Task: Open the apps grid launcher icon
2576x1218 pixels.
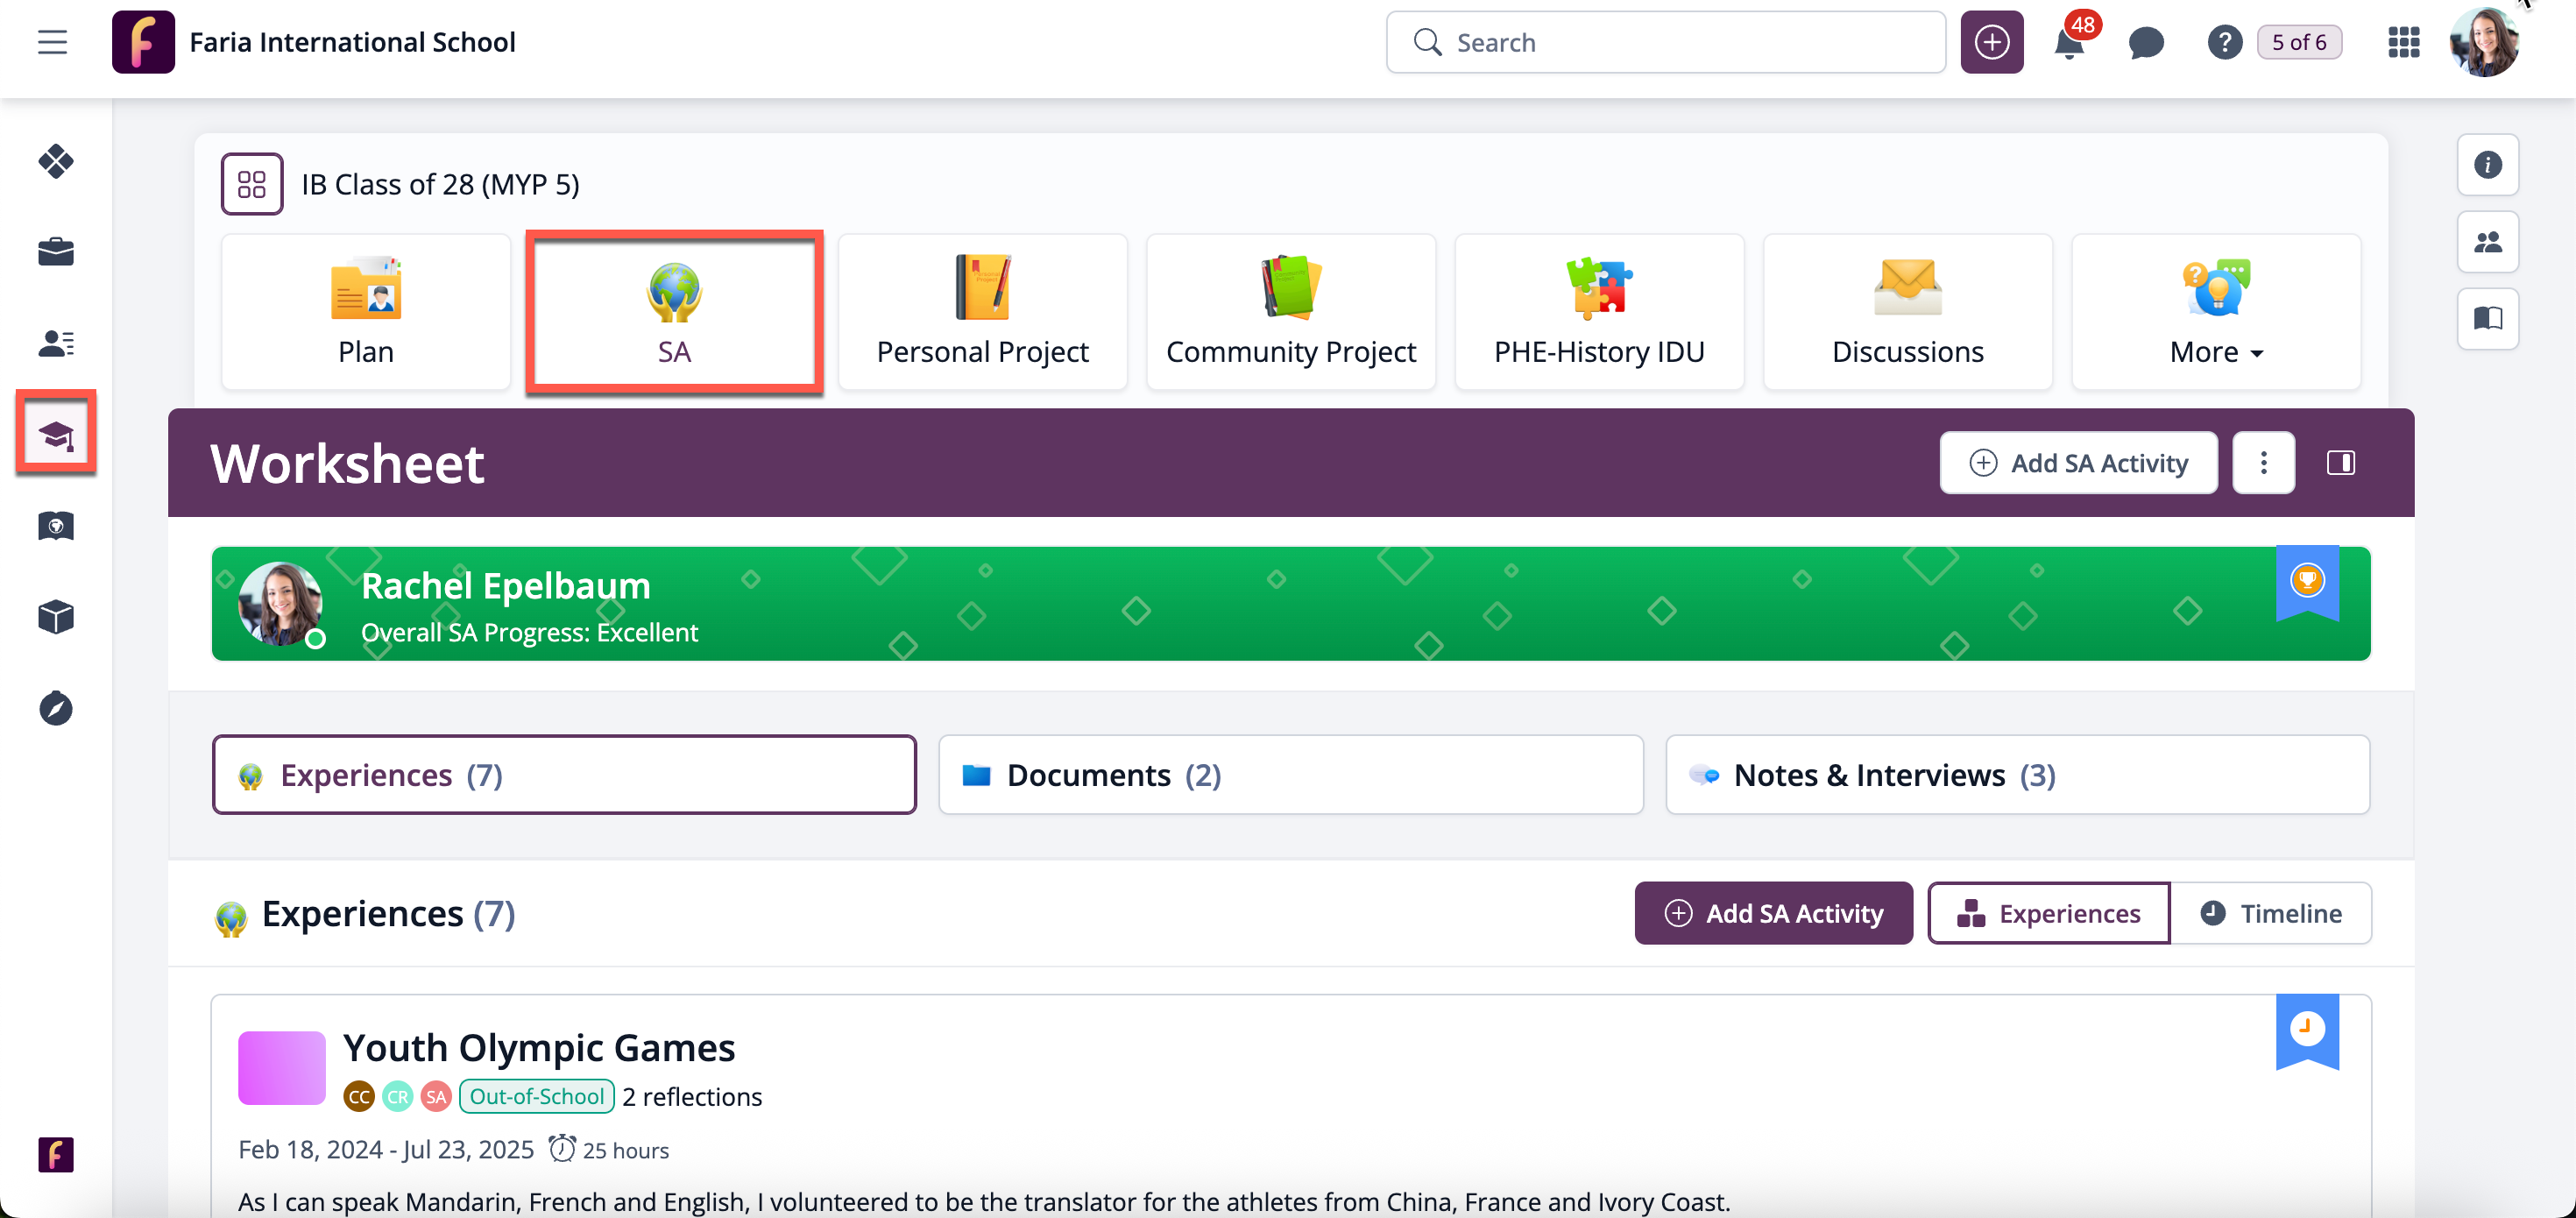Action: pos(2403,43)
